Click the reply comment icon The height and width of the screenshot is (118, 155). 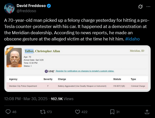(x=8, y=112)
